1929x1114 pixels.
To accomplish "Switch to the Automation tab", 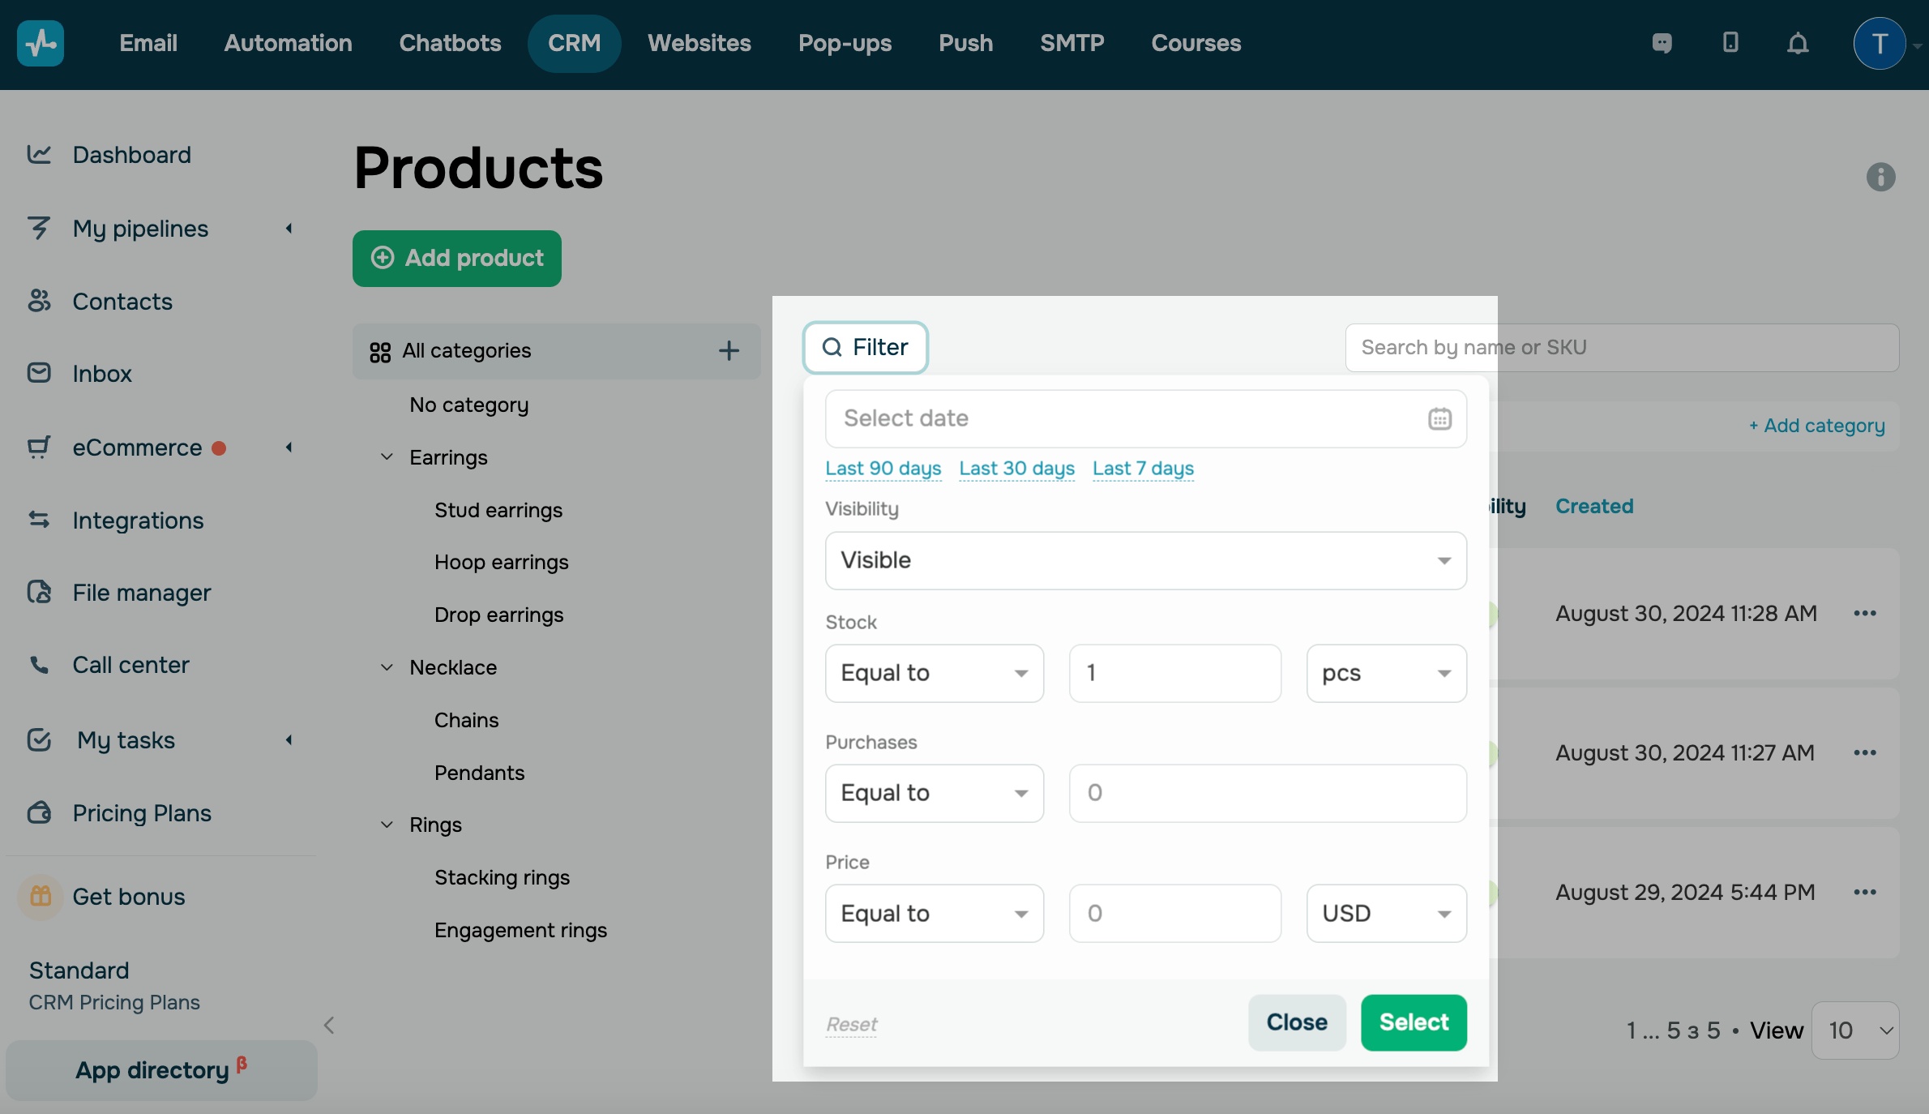I will 288,43.
